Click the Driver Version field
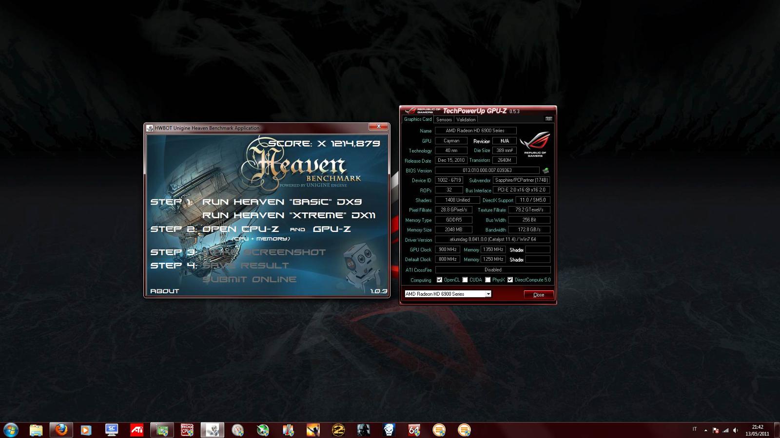 [x=492, y=239]
